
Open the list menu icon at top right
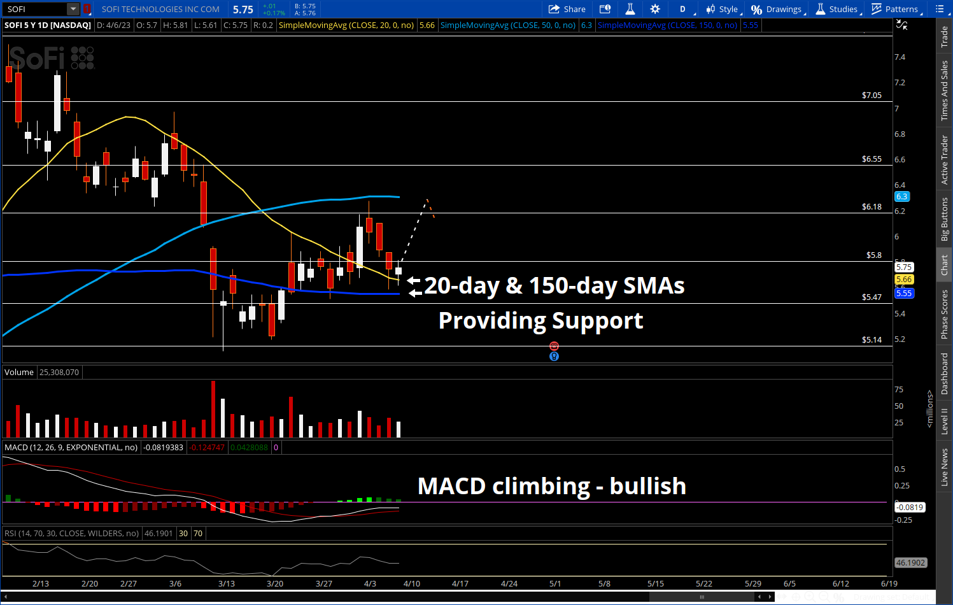[940, 9]
